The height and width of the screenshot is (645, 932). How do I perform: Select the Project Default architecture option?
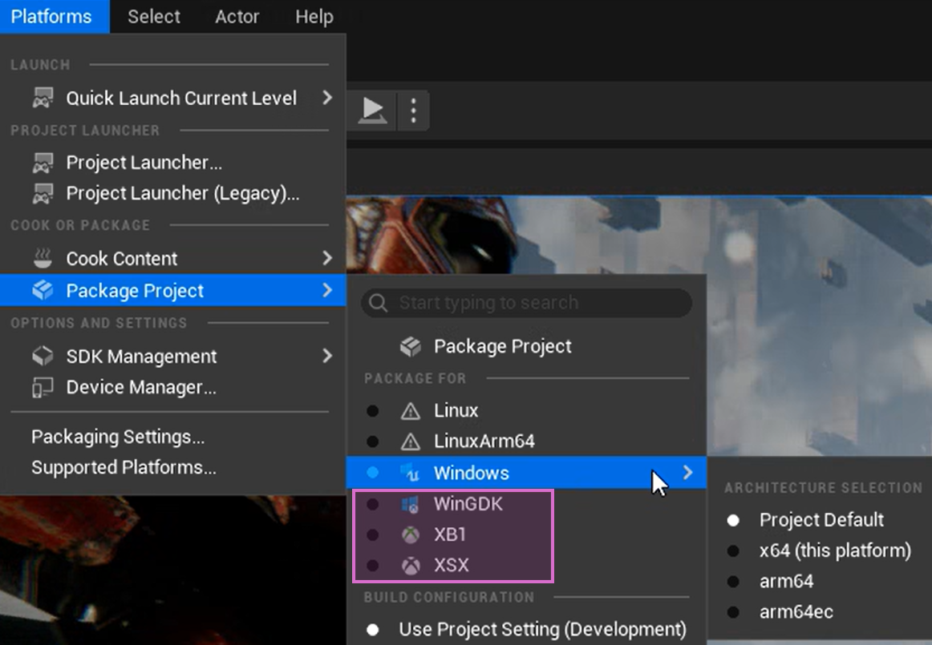[821, 519]
